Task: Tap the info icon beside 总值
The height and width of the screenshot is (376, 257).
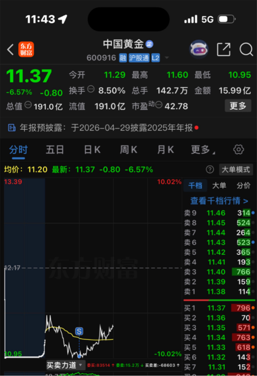Action: click(x=28, y=105)
